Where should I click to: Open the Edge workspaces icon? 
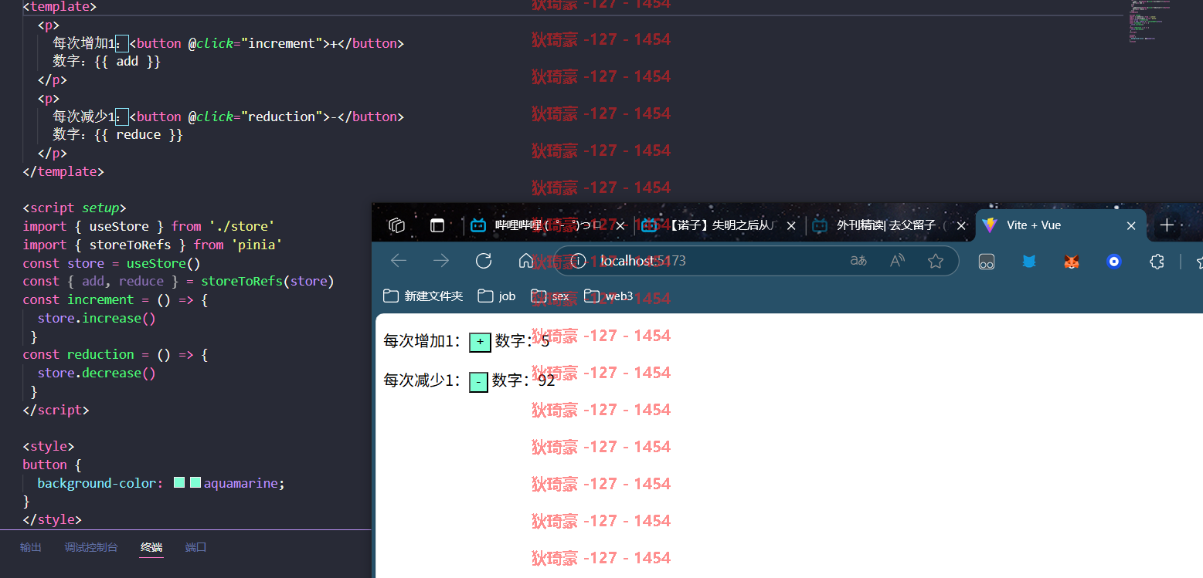[397, 225]
